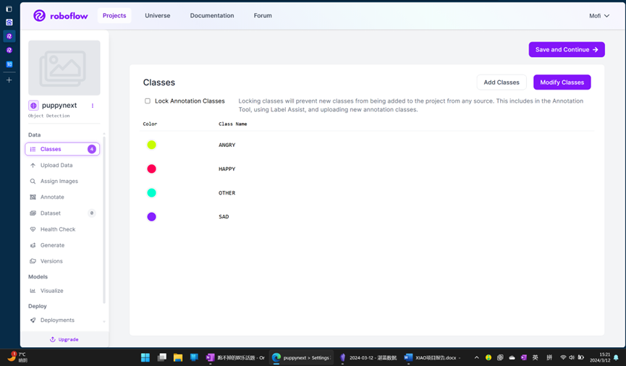
Task: Click the OTHER class name
Action: [227, 193]
